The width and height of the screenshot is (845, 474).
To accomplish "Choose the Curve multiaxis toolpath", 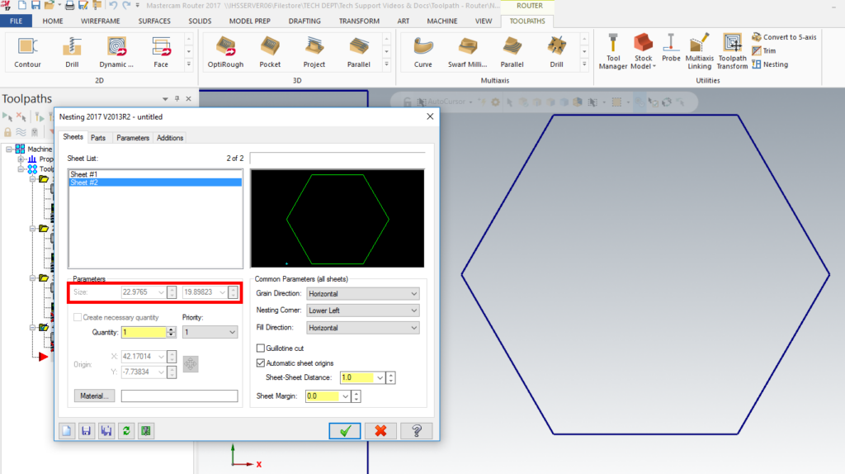I will pyautogui.click(x=423, y=52).
